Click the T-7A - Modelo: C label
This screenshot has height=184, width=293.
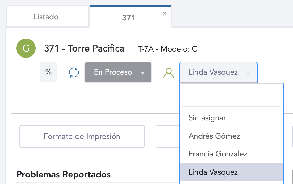click(168, 49)
